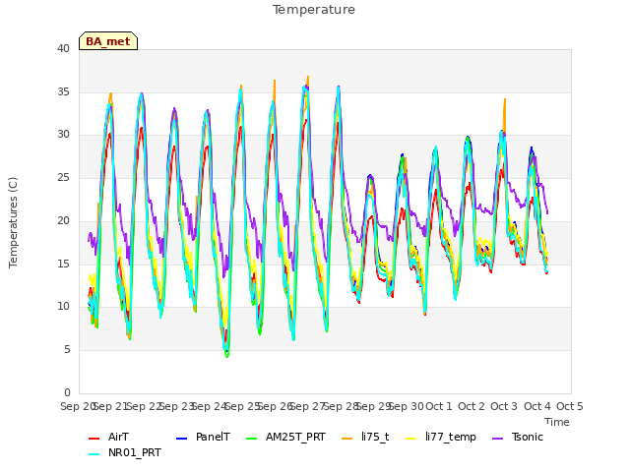Click the Oct 3 x-axis tick label
The height and width of the screenshot is (472, 630).
click(x=504, y=406)
